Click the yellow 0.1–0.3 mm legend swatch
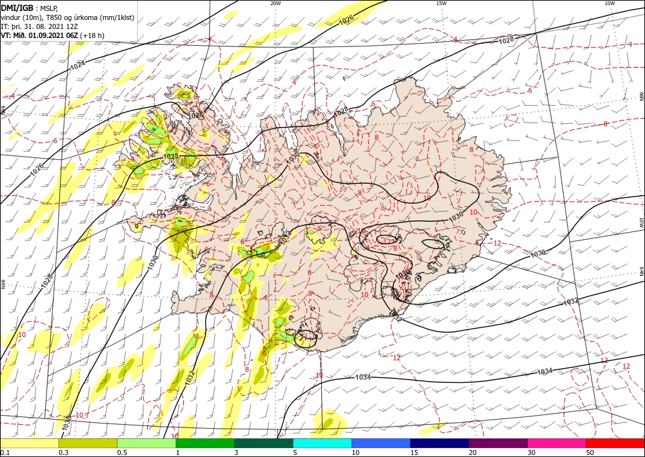Image resolution: width=645 pixels, height=457 pixels. 29,443
